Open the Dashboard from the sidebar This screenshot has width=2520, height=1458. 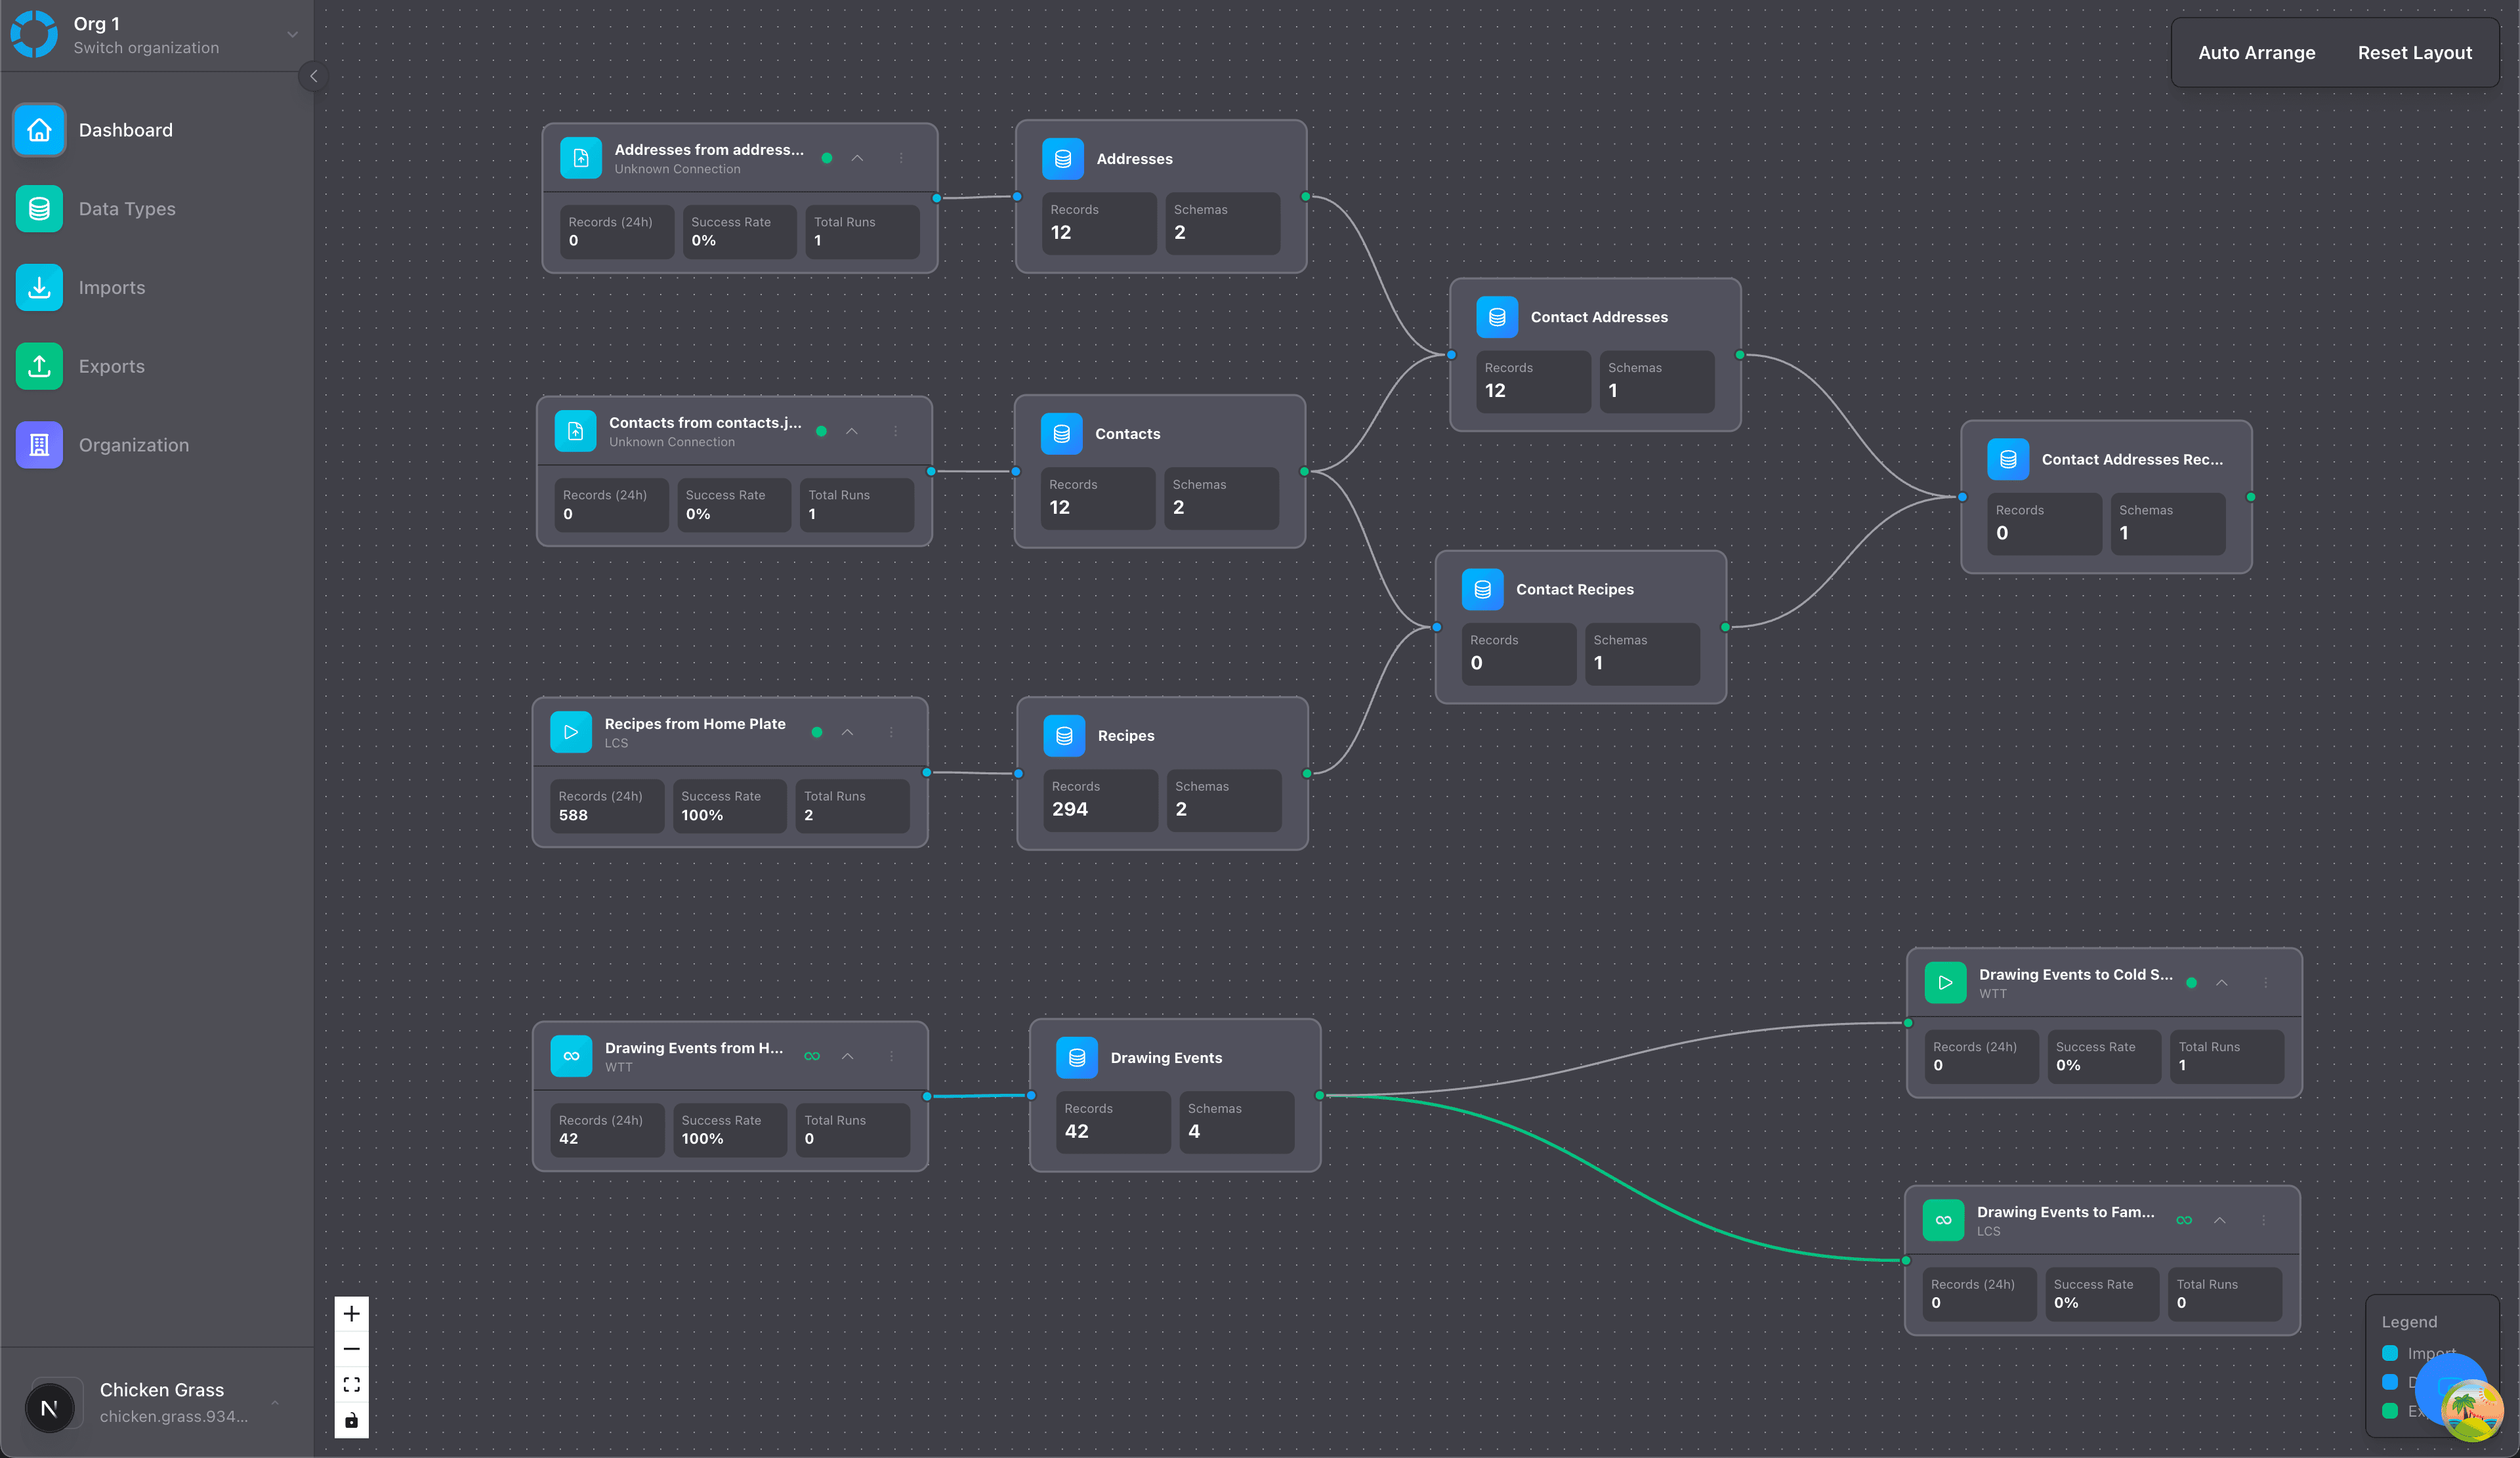[125, 130]
